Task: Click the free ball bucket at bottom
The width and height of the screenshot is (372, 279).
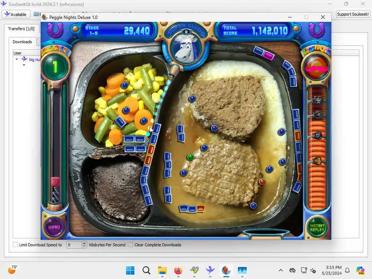Action: click(266, 234)
